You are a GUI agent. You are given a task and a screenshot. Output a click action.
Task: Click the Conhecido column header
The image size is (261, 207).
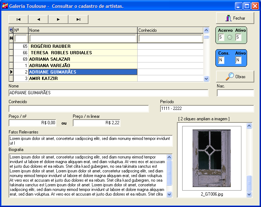(170, 30)
